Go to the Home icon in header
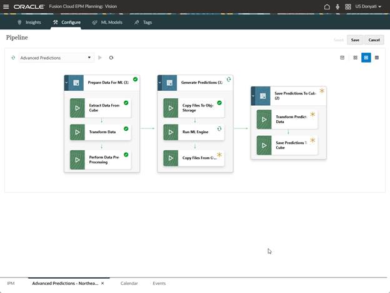The image size is (390, 293). point(327,6)
